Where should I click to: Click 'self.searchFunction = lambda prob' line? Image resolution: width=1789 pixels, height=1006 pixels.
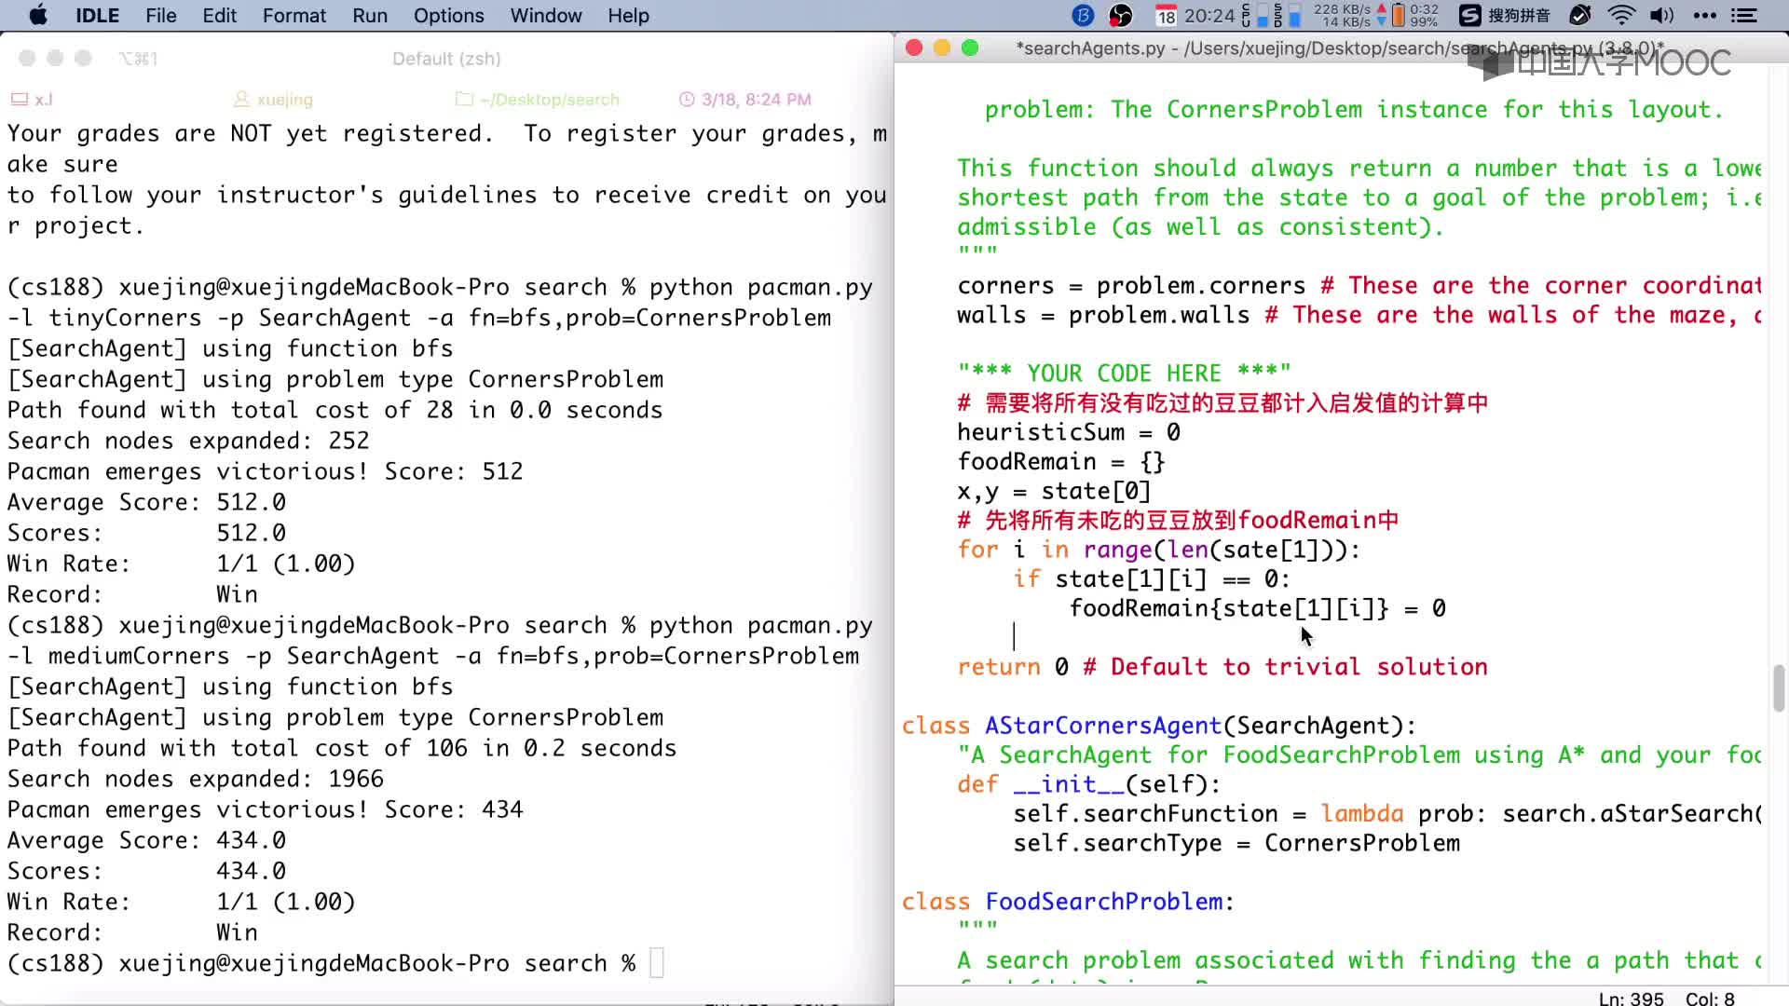[x=1387, y=814]
